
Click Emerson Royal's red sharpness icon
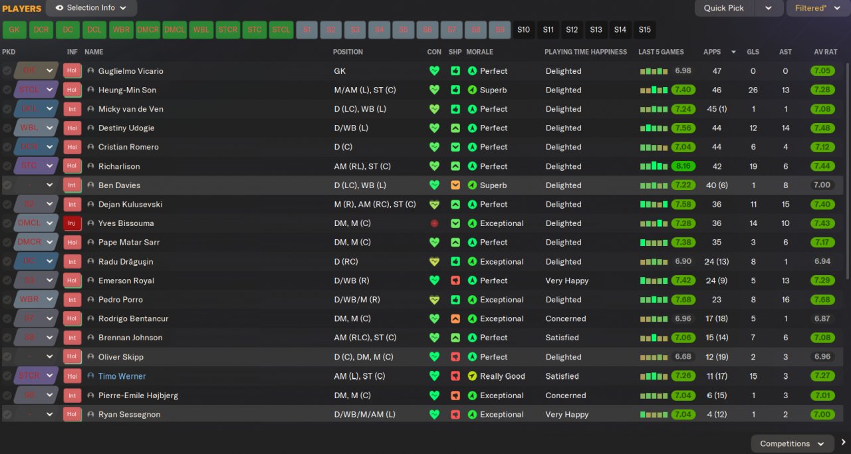pyautogui.click(x=455, y=281)
